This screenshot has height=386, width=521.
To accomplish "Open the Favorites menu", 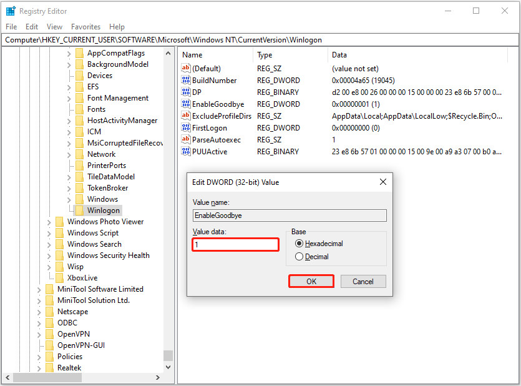I will pos(85,27).
